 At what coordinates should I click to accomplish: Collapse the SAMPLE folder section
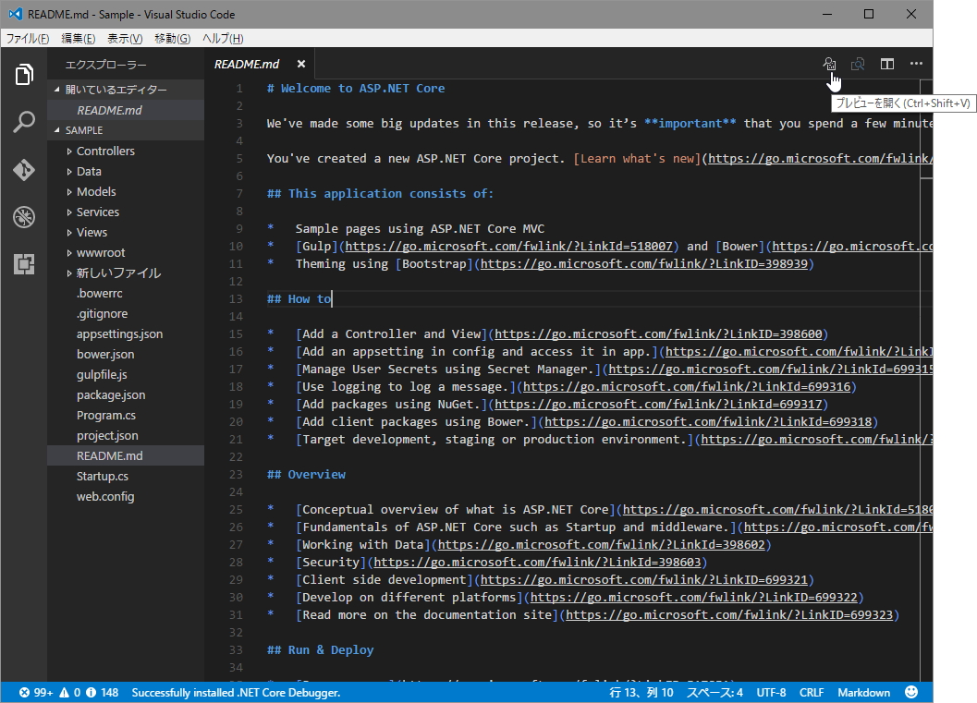click(x=57, y=130)
